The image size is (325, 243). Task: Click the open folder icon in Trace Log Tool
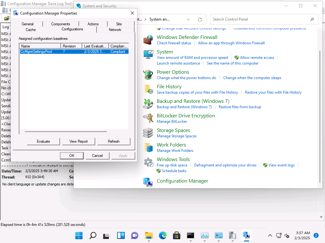(7, 18)
